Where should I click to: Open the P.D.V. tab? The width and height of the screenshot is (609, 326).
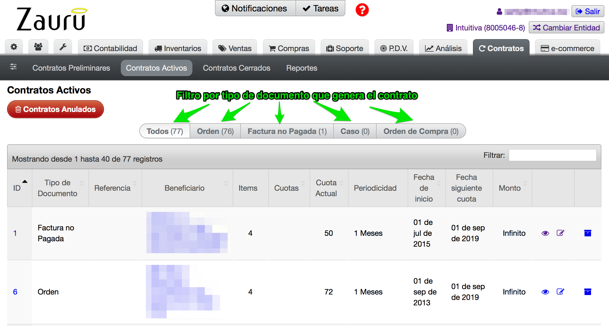point(394,48)
